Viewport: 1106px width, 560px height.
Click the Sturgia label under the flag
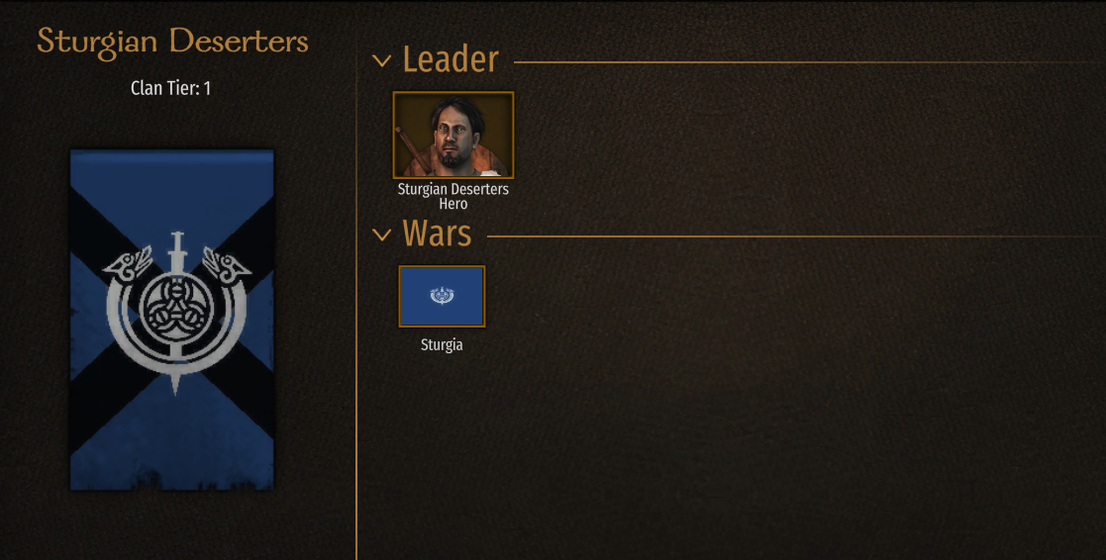(x=442, y=345)
